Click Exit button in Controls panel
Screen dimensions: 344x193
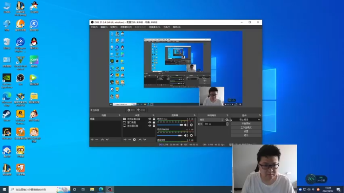[246, 136]
